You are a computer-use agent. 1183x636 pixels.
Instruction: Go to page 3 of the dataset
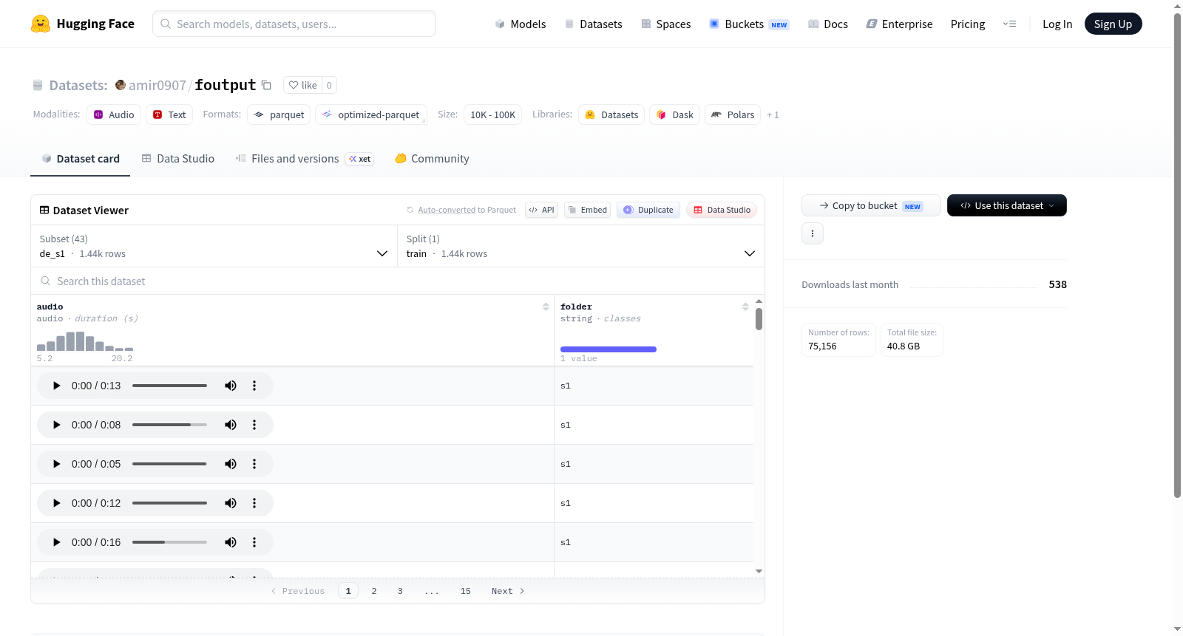coord(400,591)
